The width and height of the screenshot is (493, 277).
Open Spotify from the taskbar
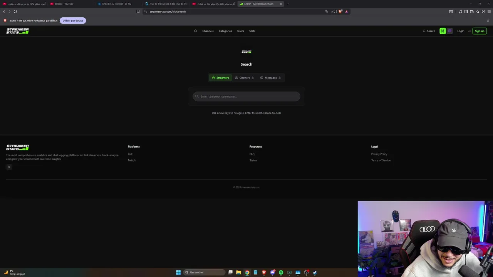click(x=281, y=272)
